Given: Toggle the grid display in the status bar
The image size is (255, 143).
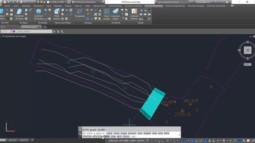Looking at the screenshot, I should (x=147, y=141).
